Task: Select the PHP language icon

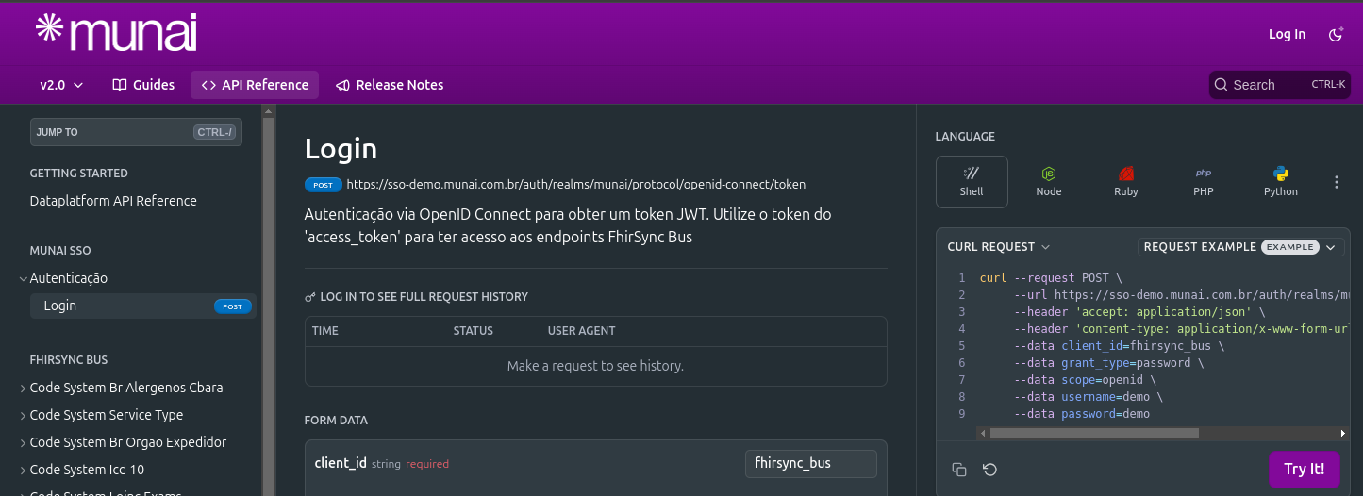Action: pos(1204,182)
